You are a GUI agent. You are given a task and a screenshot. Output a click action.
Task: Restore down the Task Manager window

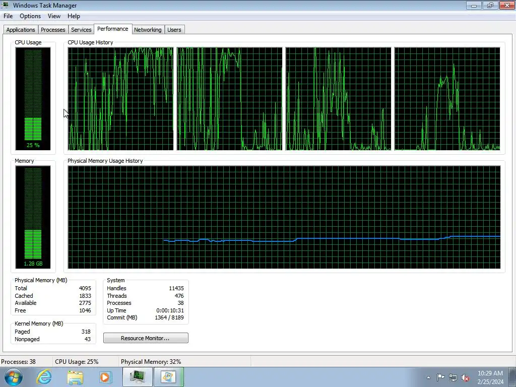click(490, 5)
